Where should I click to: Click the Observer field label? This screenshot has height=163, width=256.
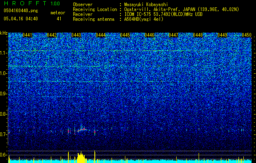click(x=83, y=4)
